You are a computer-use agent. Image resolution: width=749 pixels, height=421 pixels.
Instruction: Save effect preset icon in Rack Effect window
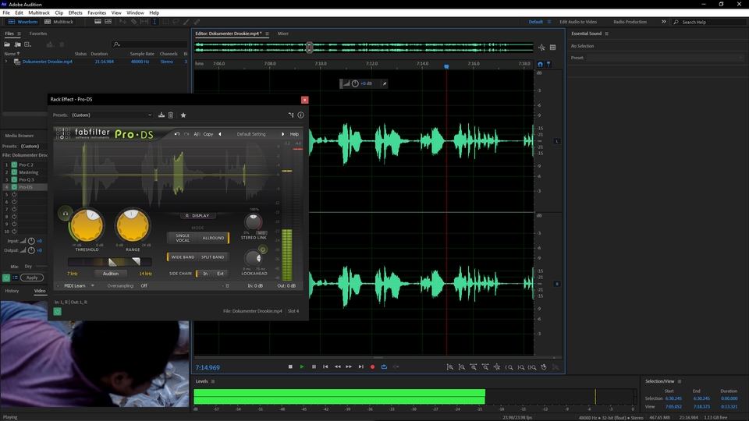click(162, 115)
